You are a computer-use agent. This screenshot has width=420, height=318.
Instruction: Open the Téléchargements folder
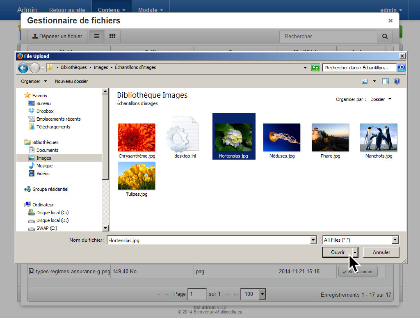53,127
